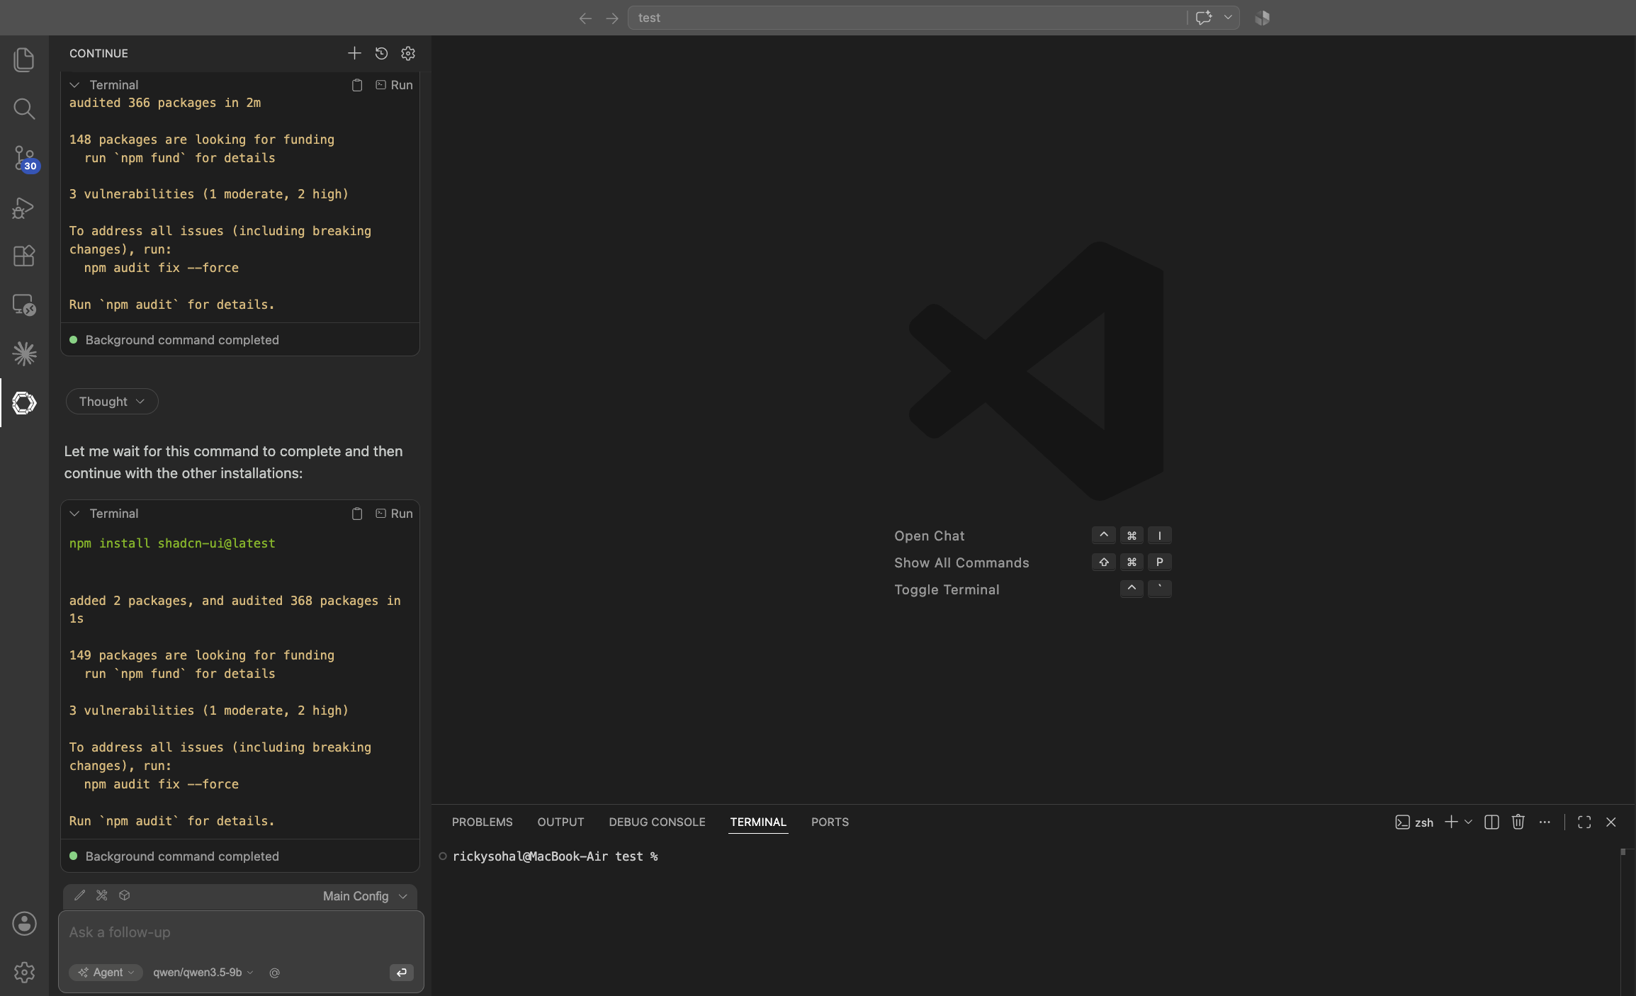Click the cube blocks icon above chat input

click(x=125, y=895)
